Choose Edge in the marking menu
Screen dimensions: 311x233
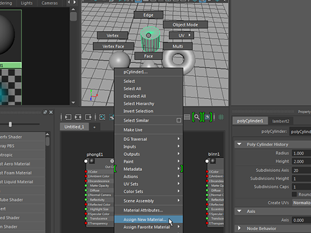click(x=148, y=15)
